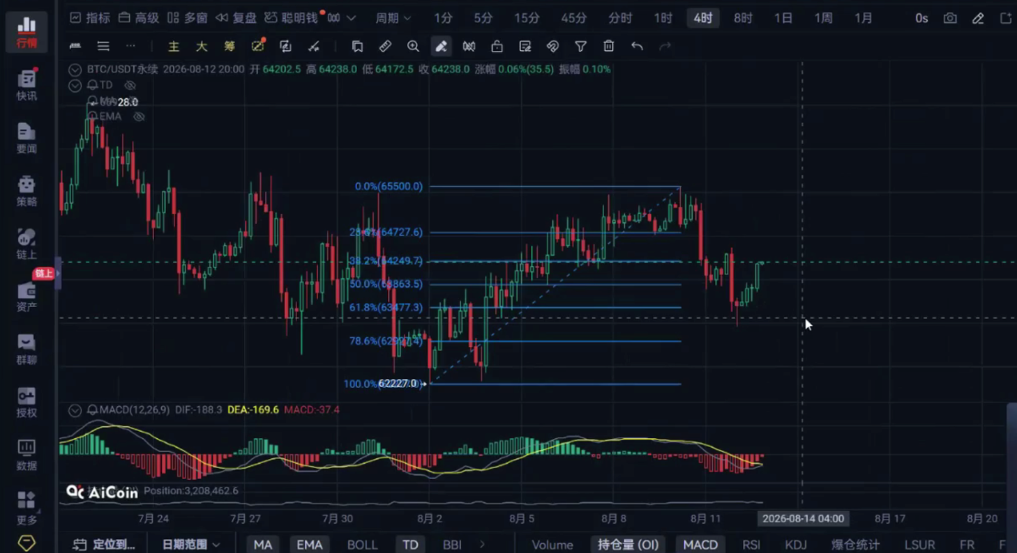The image size is (1017, 553).
Task: Toggle the MACD indicator button
Action: pyautogui.click(x=700, y=545)
